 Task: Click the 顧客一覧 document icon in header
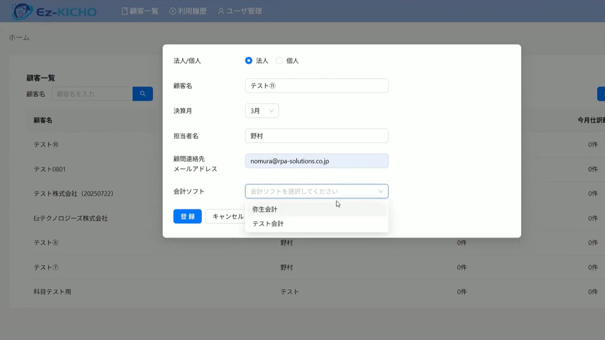(x=124, y=11)
